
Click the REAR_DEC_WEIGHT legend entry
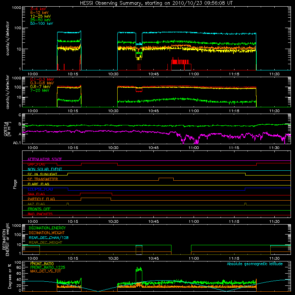[x=45, y=243]
